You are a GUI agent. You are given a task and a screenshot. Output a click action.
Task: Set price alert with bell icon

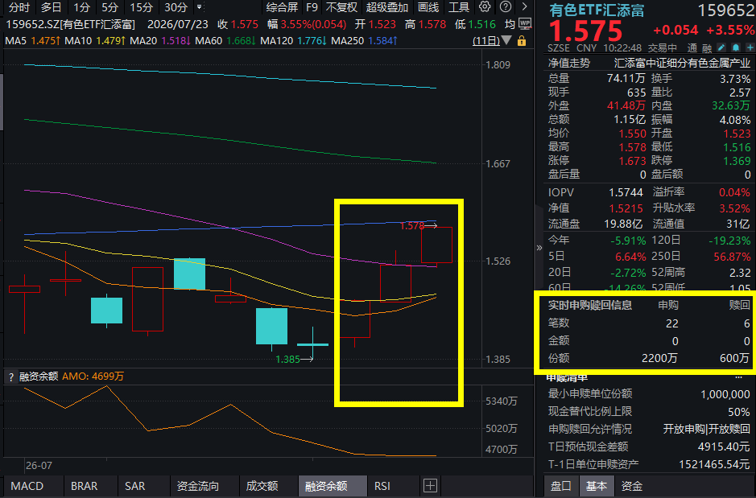(x=736, y=47)
